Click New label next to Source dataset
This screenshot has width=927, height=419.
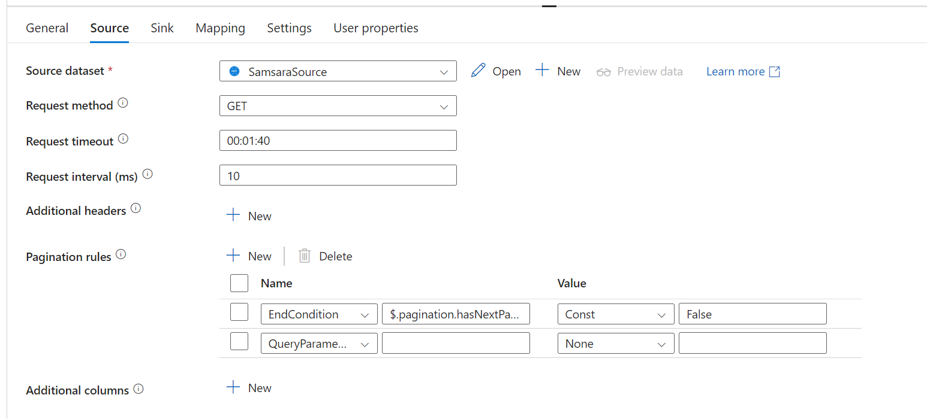tap(568, 71)
